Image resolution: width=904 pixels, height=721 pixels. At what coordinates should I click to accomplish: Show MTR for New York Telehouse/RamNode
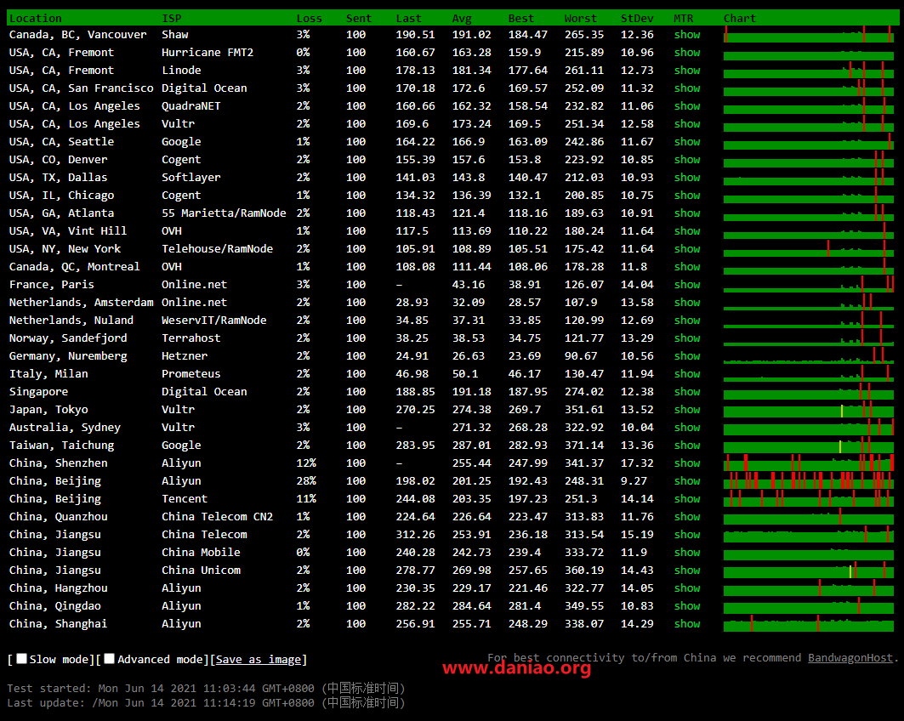tap(687, 249)
